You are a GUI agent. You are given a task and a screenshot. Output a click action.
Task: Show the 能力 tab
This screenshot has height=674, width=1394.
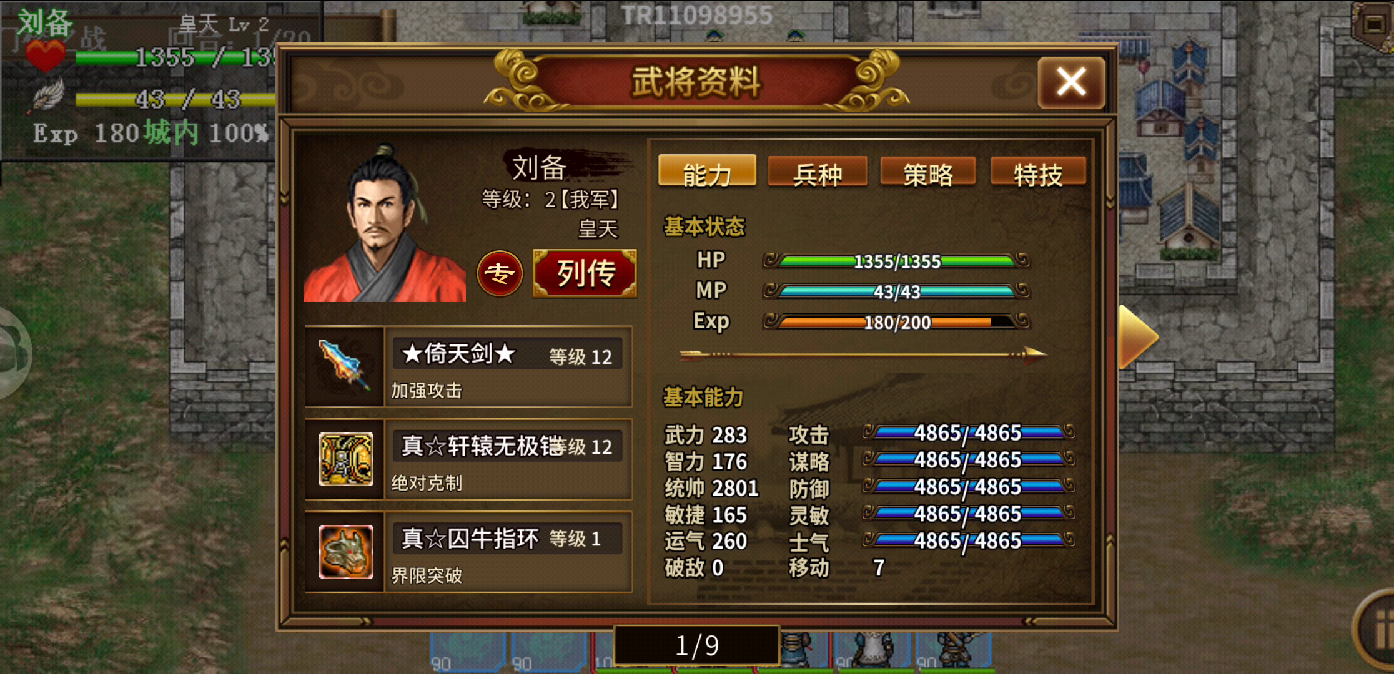click(707, 172)
